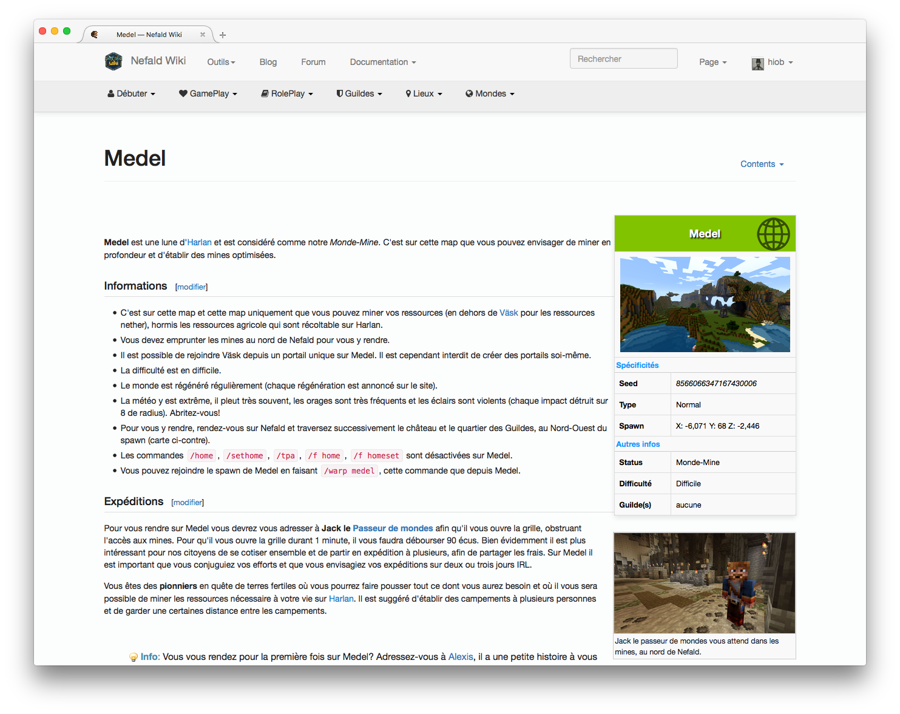Viewport: 900px width, 714px height.
Task: Open the RolePlay dropdown
Action: coord(287,93)
